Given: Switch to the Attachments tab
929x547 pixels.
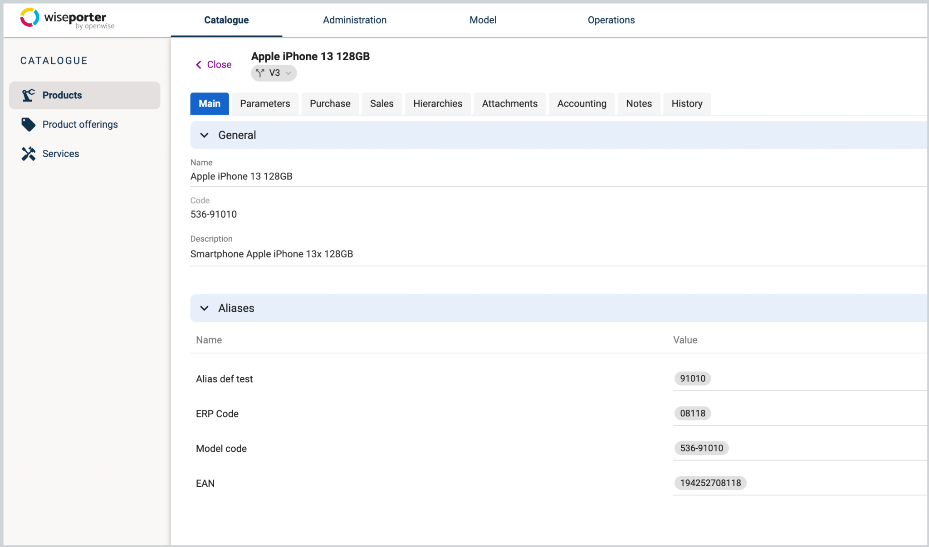Looking at the screenshot, I should pos(510,104).
